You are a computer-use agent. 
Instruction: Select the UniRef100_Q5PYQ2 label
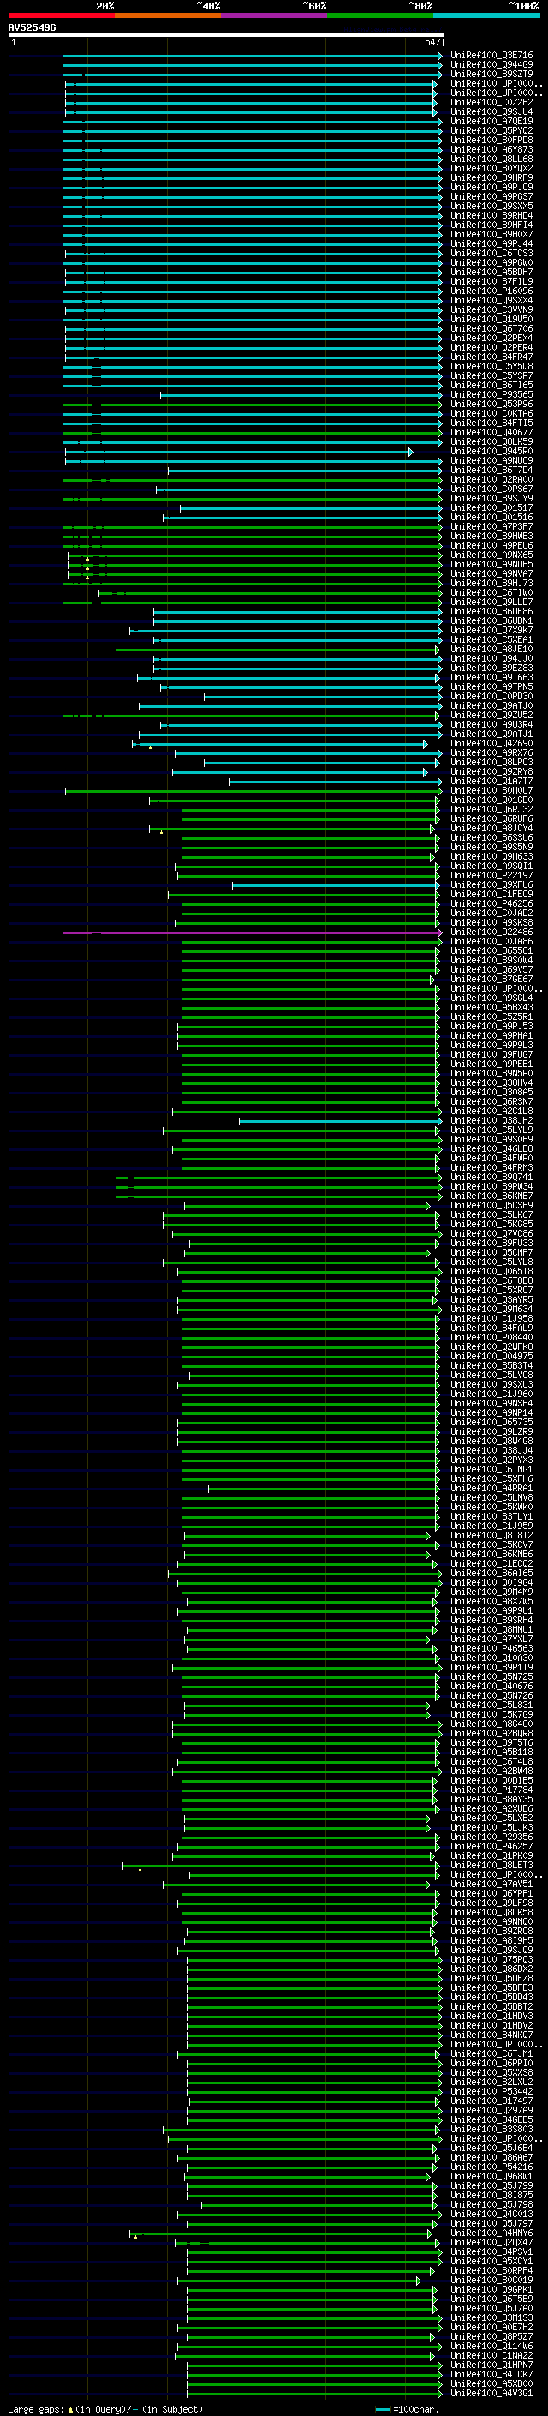point(491,130)
